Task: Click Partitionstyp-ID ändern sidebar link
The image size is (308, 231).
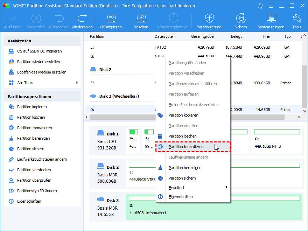Action: [37, 191]
